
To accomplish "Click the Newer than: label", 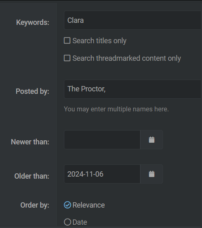I will pyautogui.click(x=30, y=142).
